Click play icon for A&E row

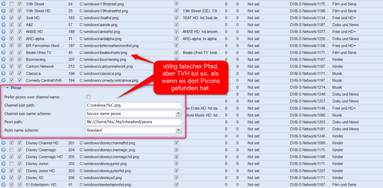pyautogui.click(x=3, y=25)
